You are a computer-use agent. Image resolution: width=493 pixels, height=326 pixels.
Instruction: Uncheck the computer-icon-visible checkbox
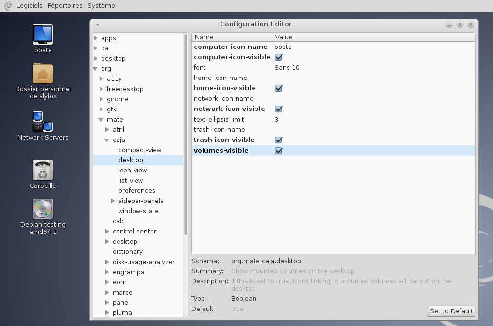[279, 57]
